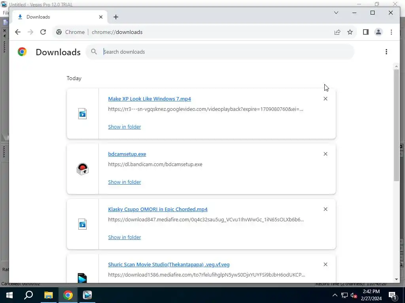Open Shuric Scan Movie Studio .veg.vf.veg link

point(168,265)
